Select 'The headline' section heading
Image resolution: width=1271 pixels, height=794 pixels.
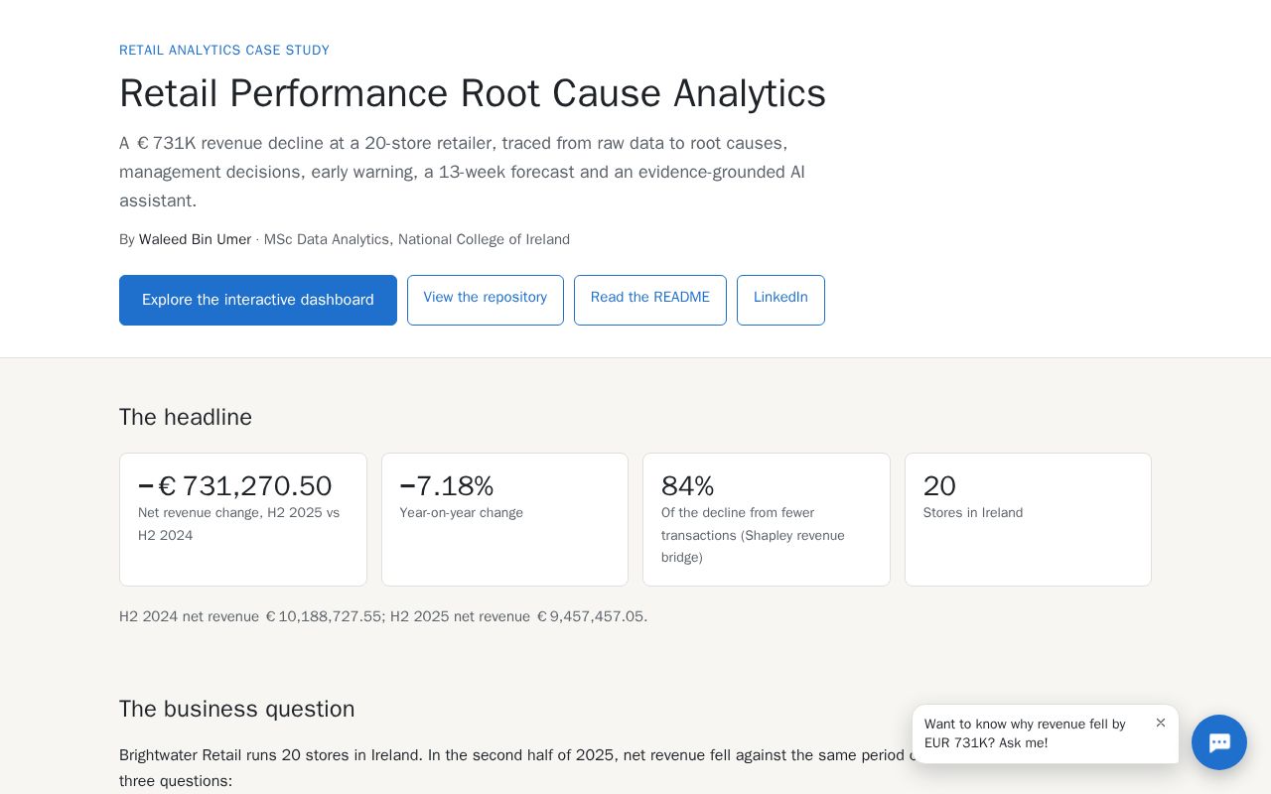186,417
